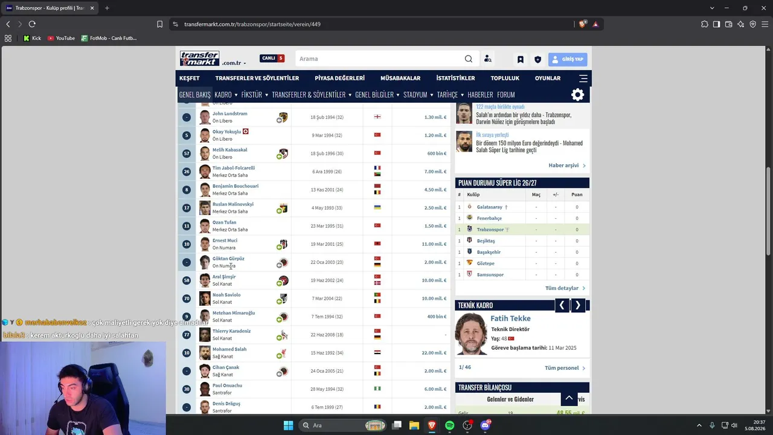Open the browser tab search chevron
The image size is (773, 435).
(712, 8)
